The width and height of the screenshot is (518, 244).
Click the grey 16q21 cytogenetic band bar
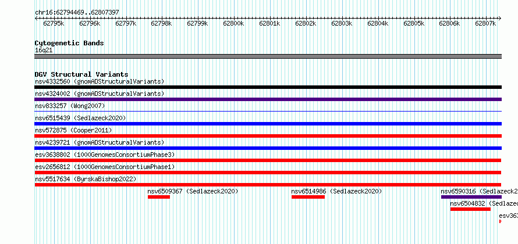pyautogui.click(x=268, y=56)
